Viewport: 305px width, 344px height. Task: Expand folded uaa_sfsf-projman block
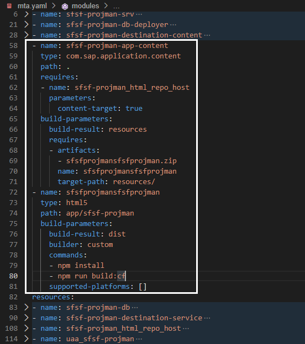(x=27, y=339)
